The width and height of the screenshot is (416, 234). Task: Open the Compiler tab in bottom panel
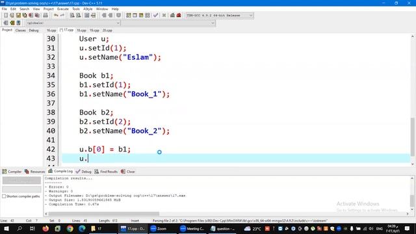[12, 172]
